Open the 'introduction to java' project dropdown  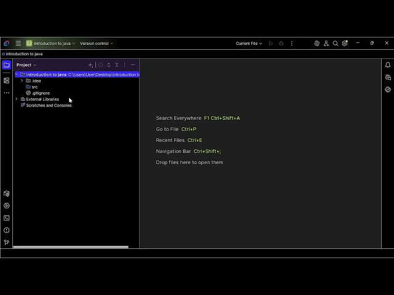50,44
